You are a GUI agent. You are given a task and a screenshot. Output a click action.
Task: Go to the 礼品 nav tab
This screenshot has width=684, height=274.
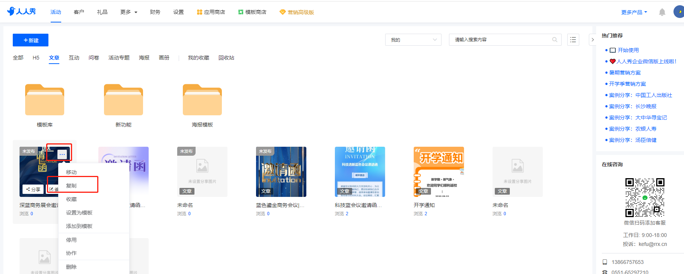[x=102, y=12]
